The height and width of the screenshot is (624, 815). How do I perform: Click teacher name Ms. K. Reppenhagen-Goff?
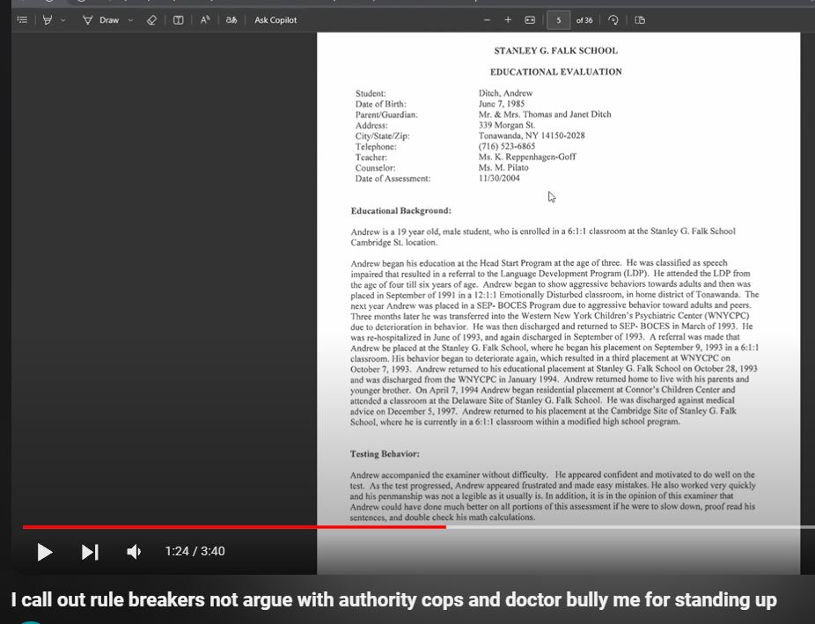click(527, 157)
